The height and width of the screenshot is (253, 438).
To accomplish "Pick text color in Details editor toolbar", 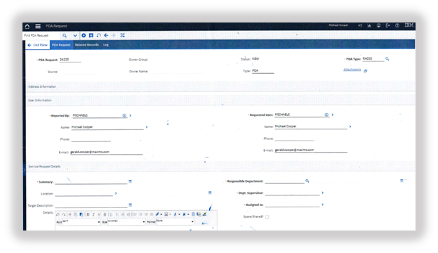I will point(175,214).
